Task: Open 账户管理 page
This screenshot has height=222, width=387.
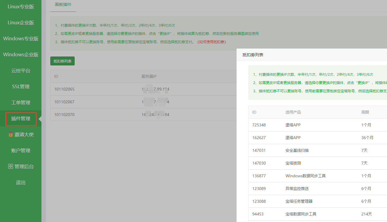Action: click(21, 150)
